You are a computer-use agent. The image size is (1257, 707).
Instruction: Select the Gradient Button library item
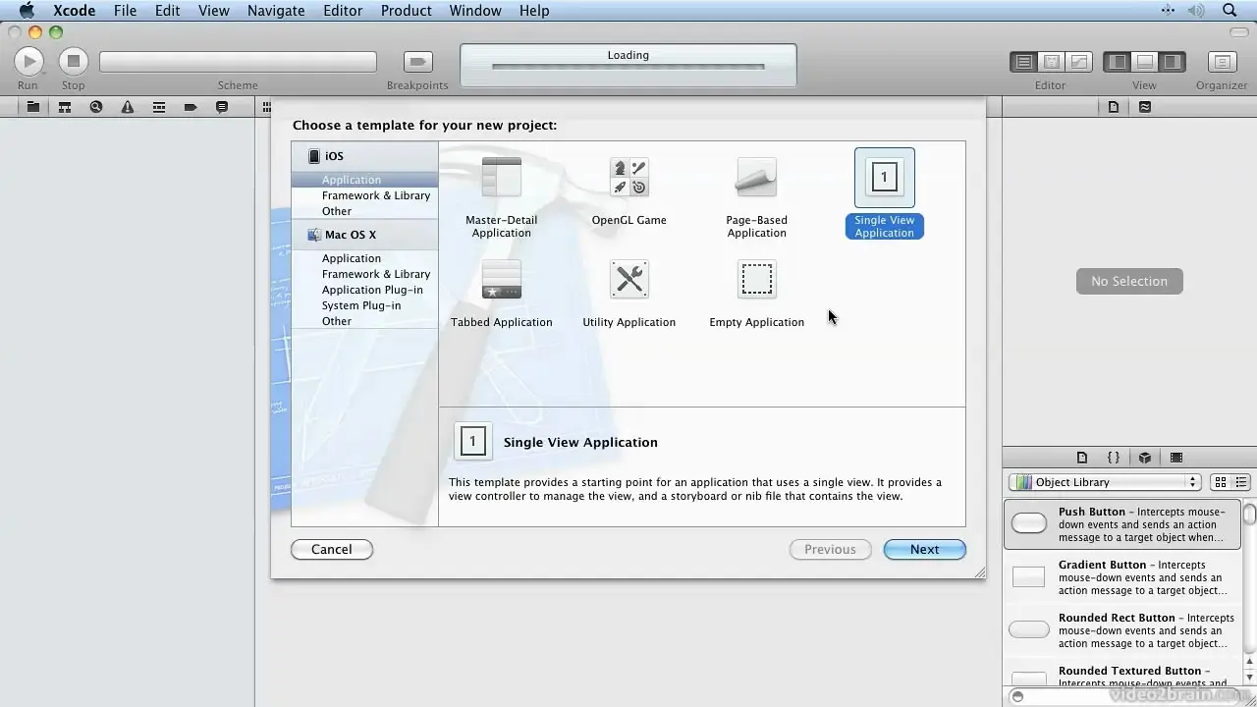pyautogui.click(x=1122, y=577)
